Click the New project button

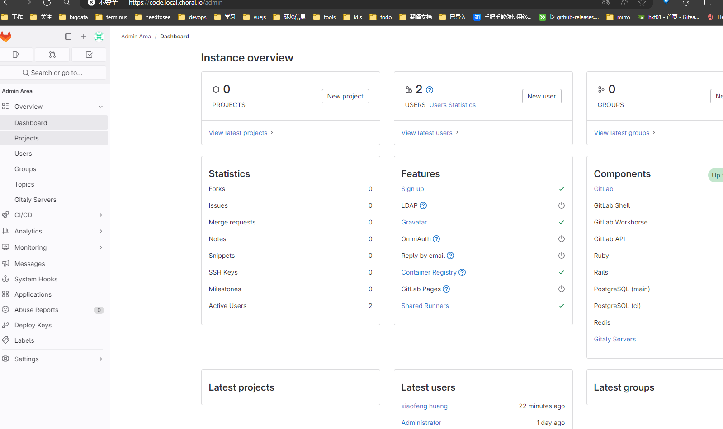[345, 96]
